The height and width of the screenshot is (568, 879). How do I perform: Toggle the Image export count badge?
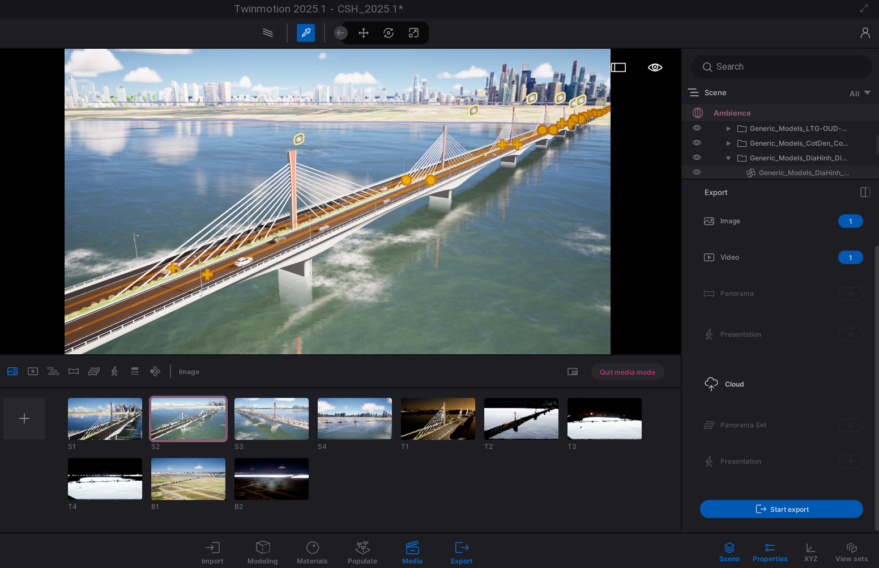[850, 221]
